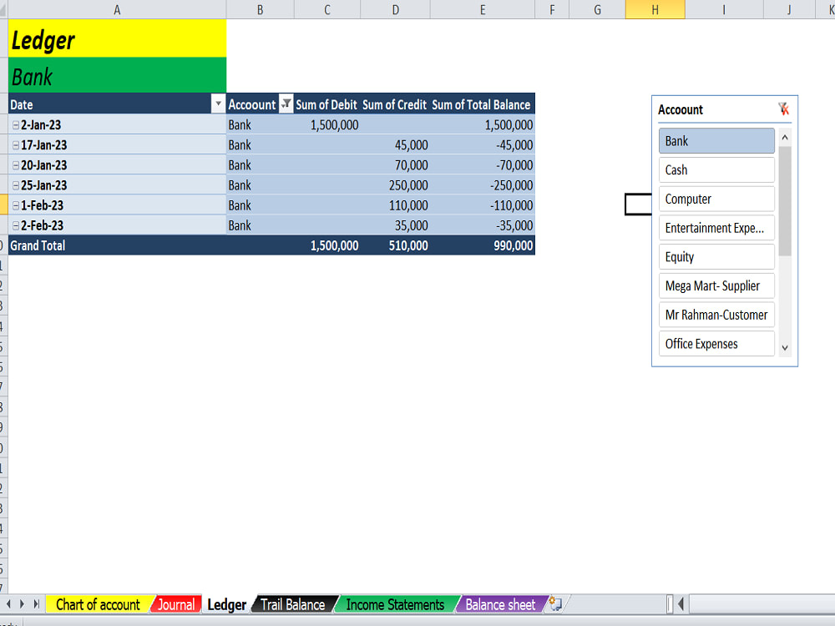This screenshot has height=626, width=835.
Task: Open the Income Statements sheet tab
Action: click(395, 604)
